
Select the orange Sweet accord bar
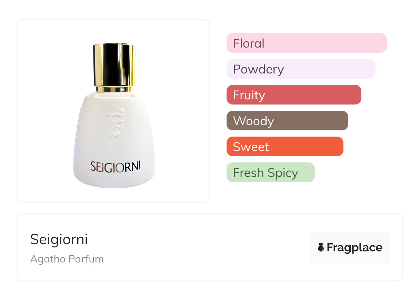284,147
